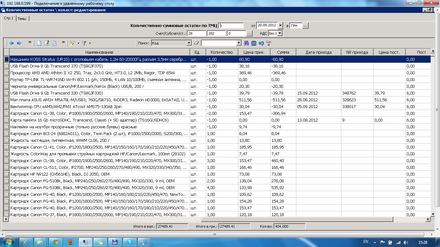Image resolution: width=440 pixels, height=247 pixels.
Task: Switch to the Темы tab
Action: [22, 19]
